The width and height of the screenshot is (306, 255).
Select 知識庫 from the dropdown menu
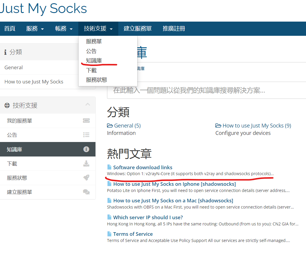(94, 60)
